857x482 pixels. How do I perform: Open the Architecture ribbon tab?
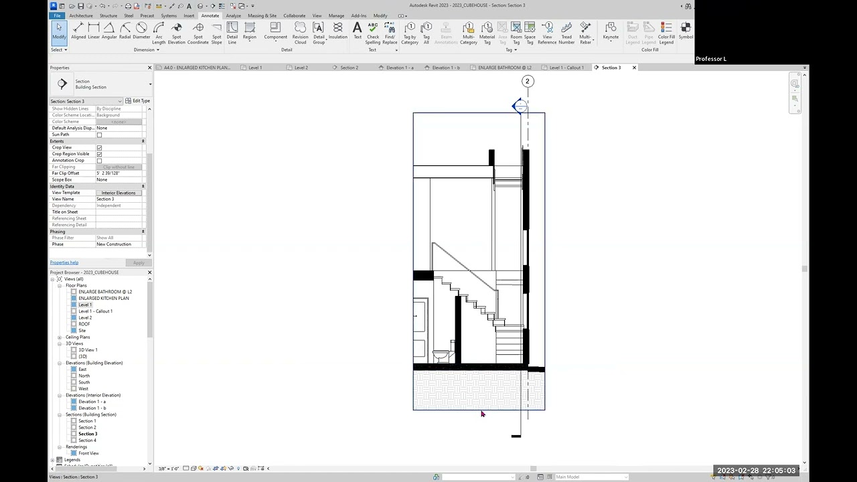tap(81, 15)
